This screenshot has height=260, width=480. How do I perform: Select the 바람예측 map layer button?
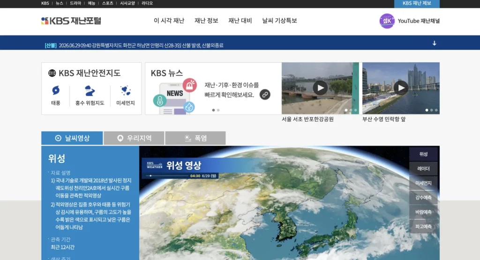(x=423, y=212)
